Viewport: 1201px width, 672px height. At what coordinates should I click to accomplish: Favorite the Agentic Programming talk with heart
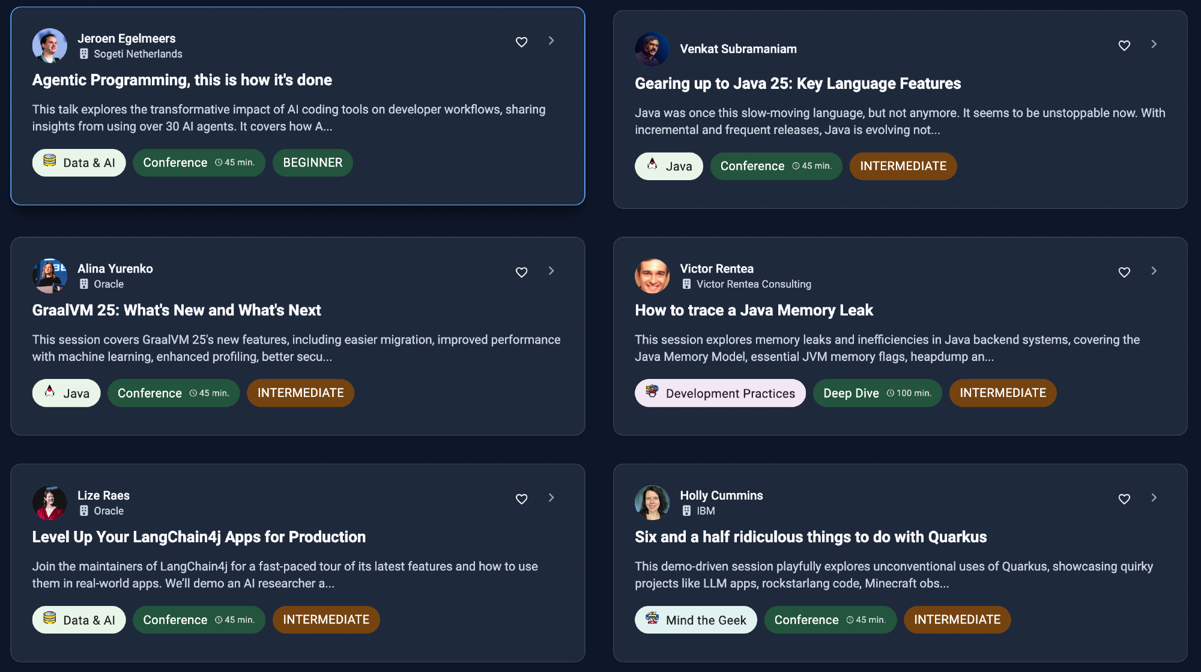(521, 42)
